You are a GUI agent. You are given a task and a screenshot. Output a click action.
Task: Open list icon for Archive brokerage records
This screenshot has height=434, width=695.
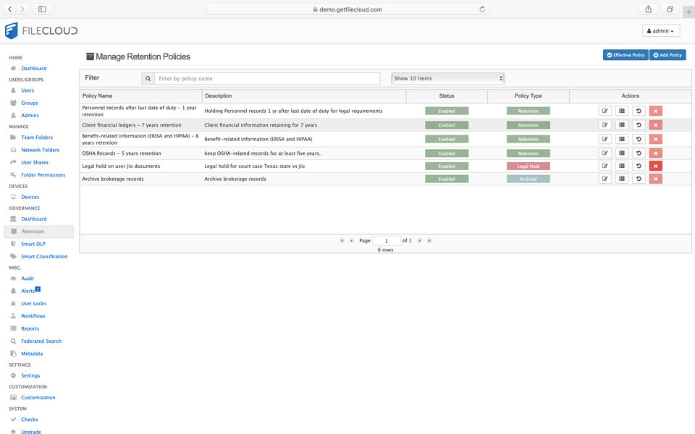pyautogui.click(x=622, y=179)
